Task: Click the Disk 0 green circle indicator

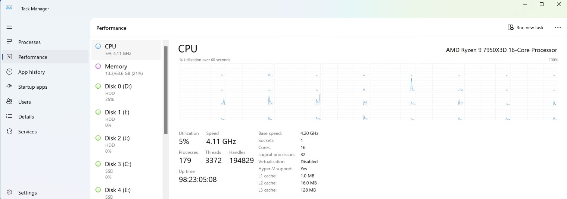Action: point(98,86)
